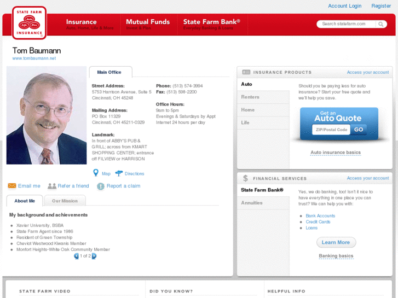Screen dimensions: 398x298
Task: Select the Annuities tab
Action: click(x=263, y=203)
